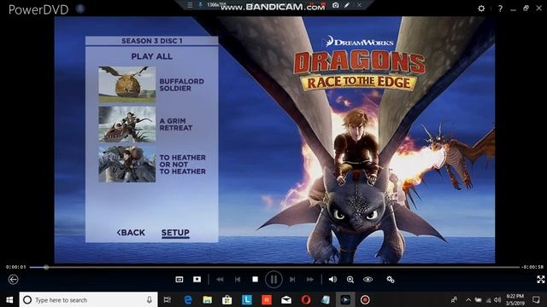Viewport: 547px width, 307px height.
Task: Click the elapsed time 0:00:01
Action: [16, 267]
